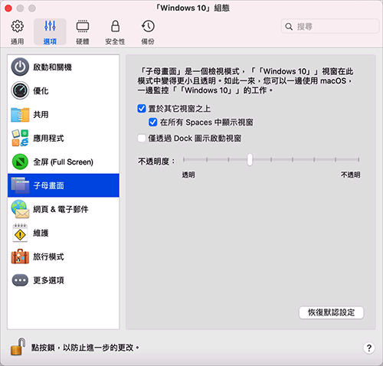Close the Windows 10 configuration window
Screen dimensions: 383x366
pyautogui.click(x=8, y=8)
